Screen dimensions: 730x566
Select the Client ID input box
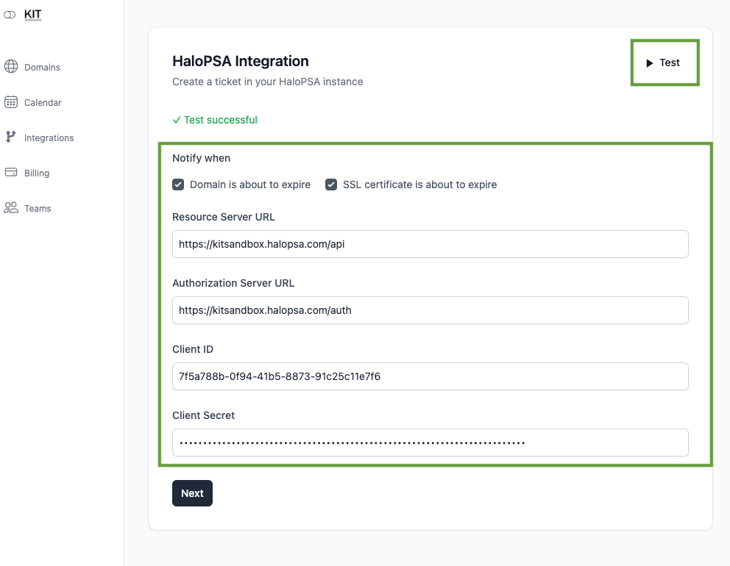430,376
